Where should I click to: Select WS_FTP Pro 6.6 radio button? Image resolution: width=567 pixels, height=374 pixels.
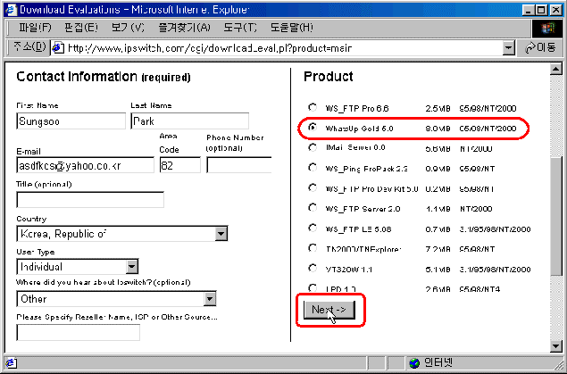pos(313,107)
